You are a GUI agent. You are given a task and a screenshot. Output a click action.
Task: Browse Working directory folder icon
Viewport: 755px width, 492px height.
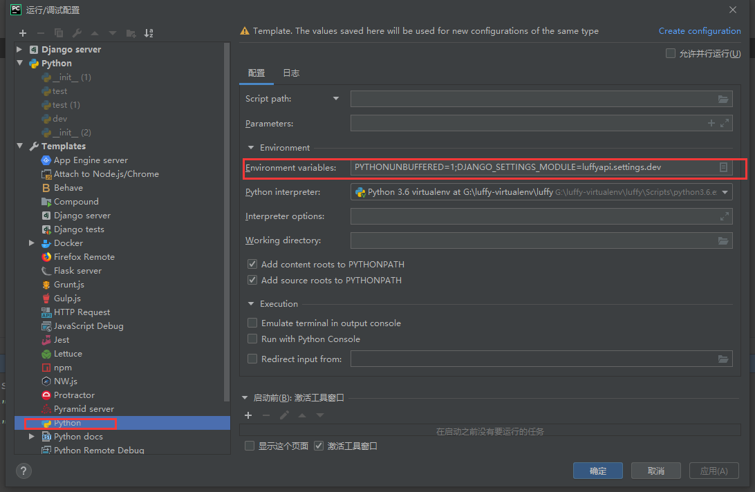pos(723,240)
